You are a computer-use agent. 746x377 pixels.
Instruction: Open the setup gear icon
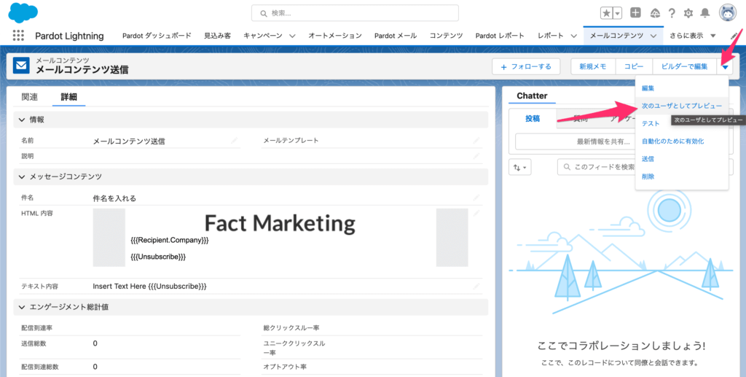point(688,13)
